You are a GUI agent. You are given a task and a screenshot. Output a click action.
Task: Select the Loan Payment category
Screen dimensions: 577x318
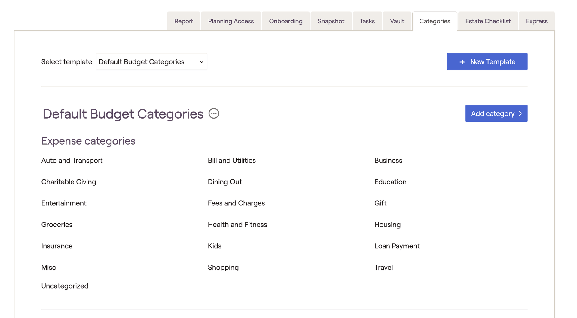397,246
